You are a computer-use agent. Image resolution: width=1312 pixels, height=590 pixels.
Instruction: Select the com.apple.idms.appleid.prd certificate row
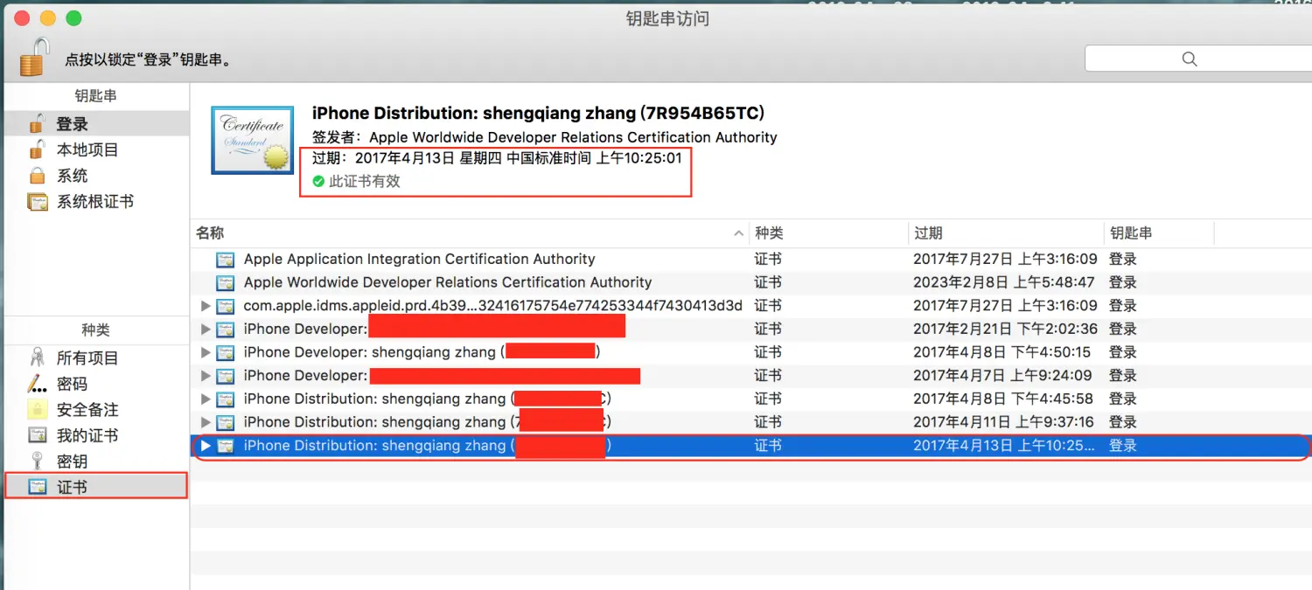point(751,305)
